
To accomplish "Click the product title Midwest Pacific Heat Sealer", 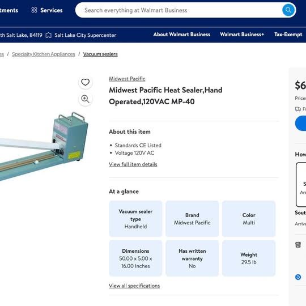I will point(165,96).
